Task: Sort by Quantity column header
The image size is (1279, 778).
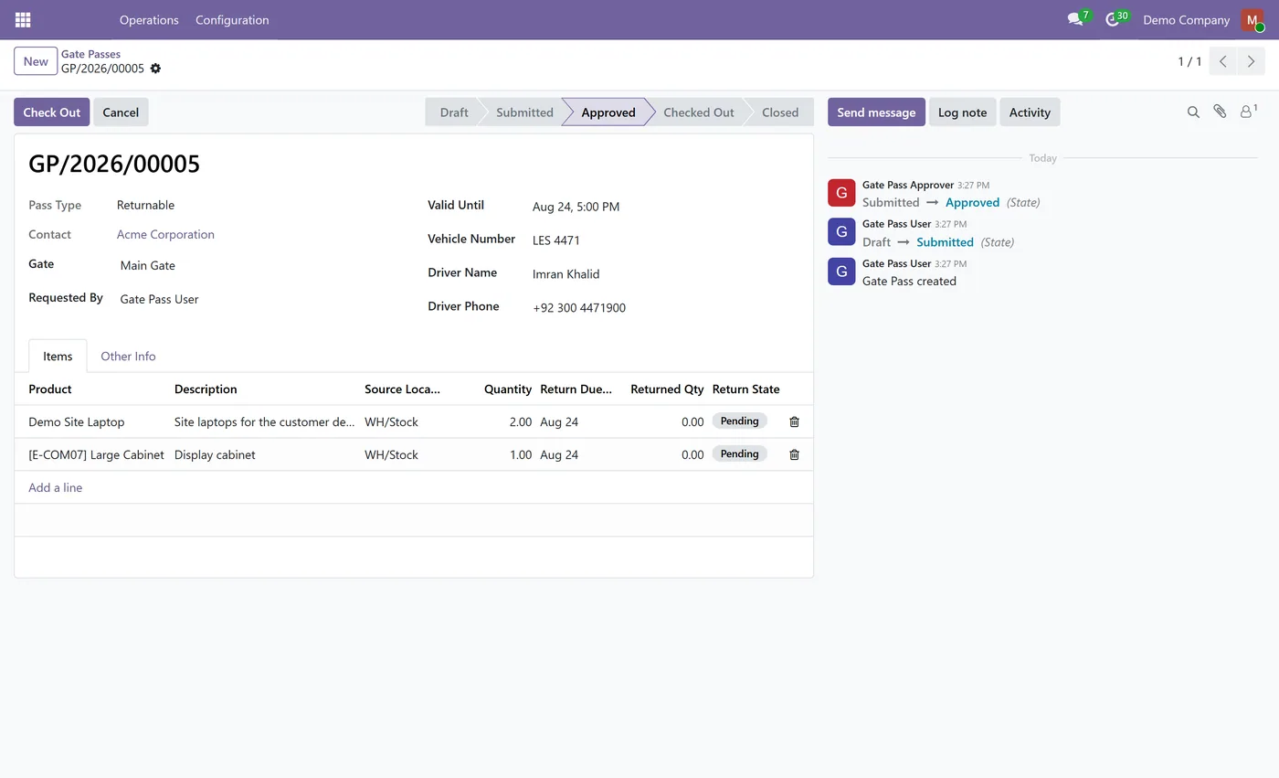Action: pos(508,389)
